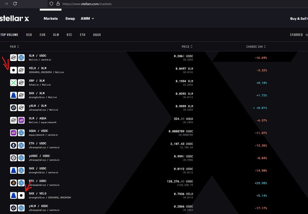This screenshot has width=308, height=214.
Task: Click the VELO icon in SHX / VELO row
Action: click(x=21, y=196)
